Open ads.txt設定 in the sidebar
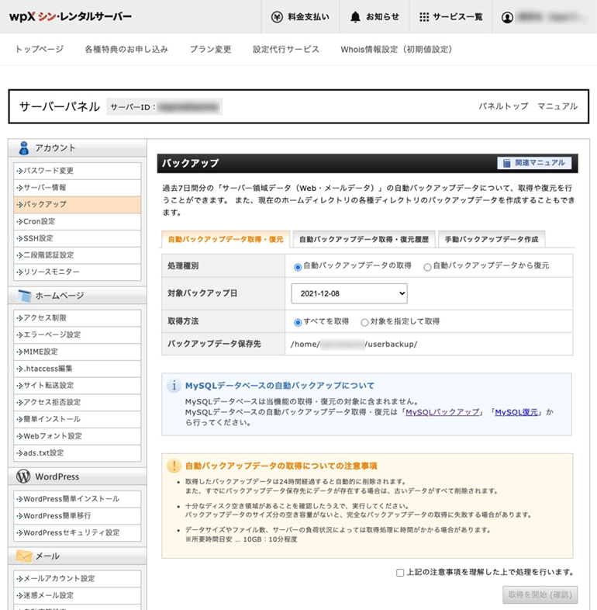The height and width of the screenshot is (610, 597). tap(77, 453)
